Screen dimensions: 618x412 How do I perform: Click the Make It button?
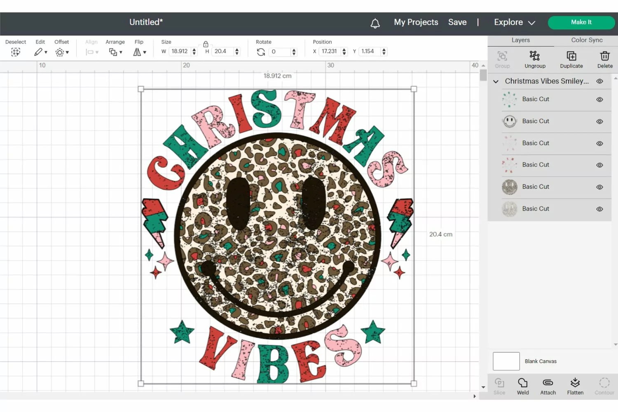coord(581,22)
